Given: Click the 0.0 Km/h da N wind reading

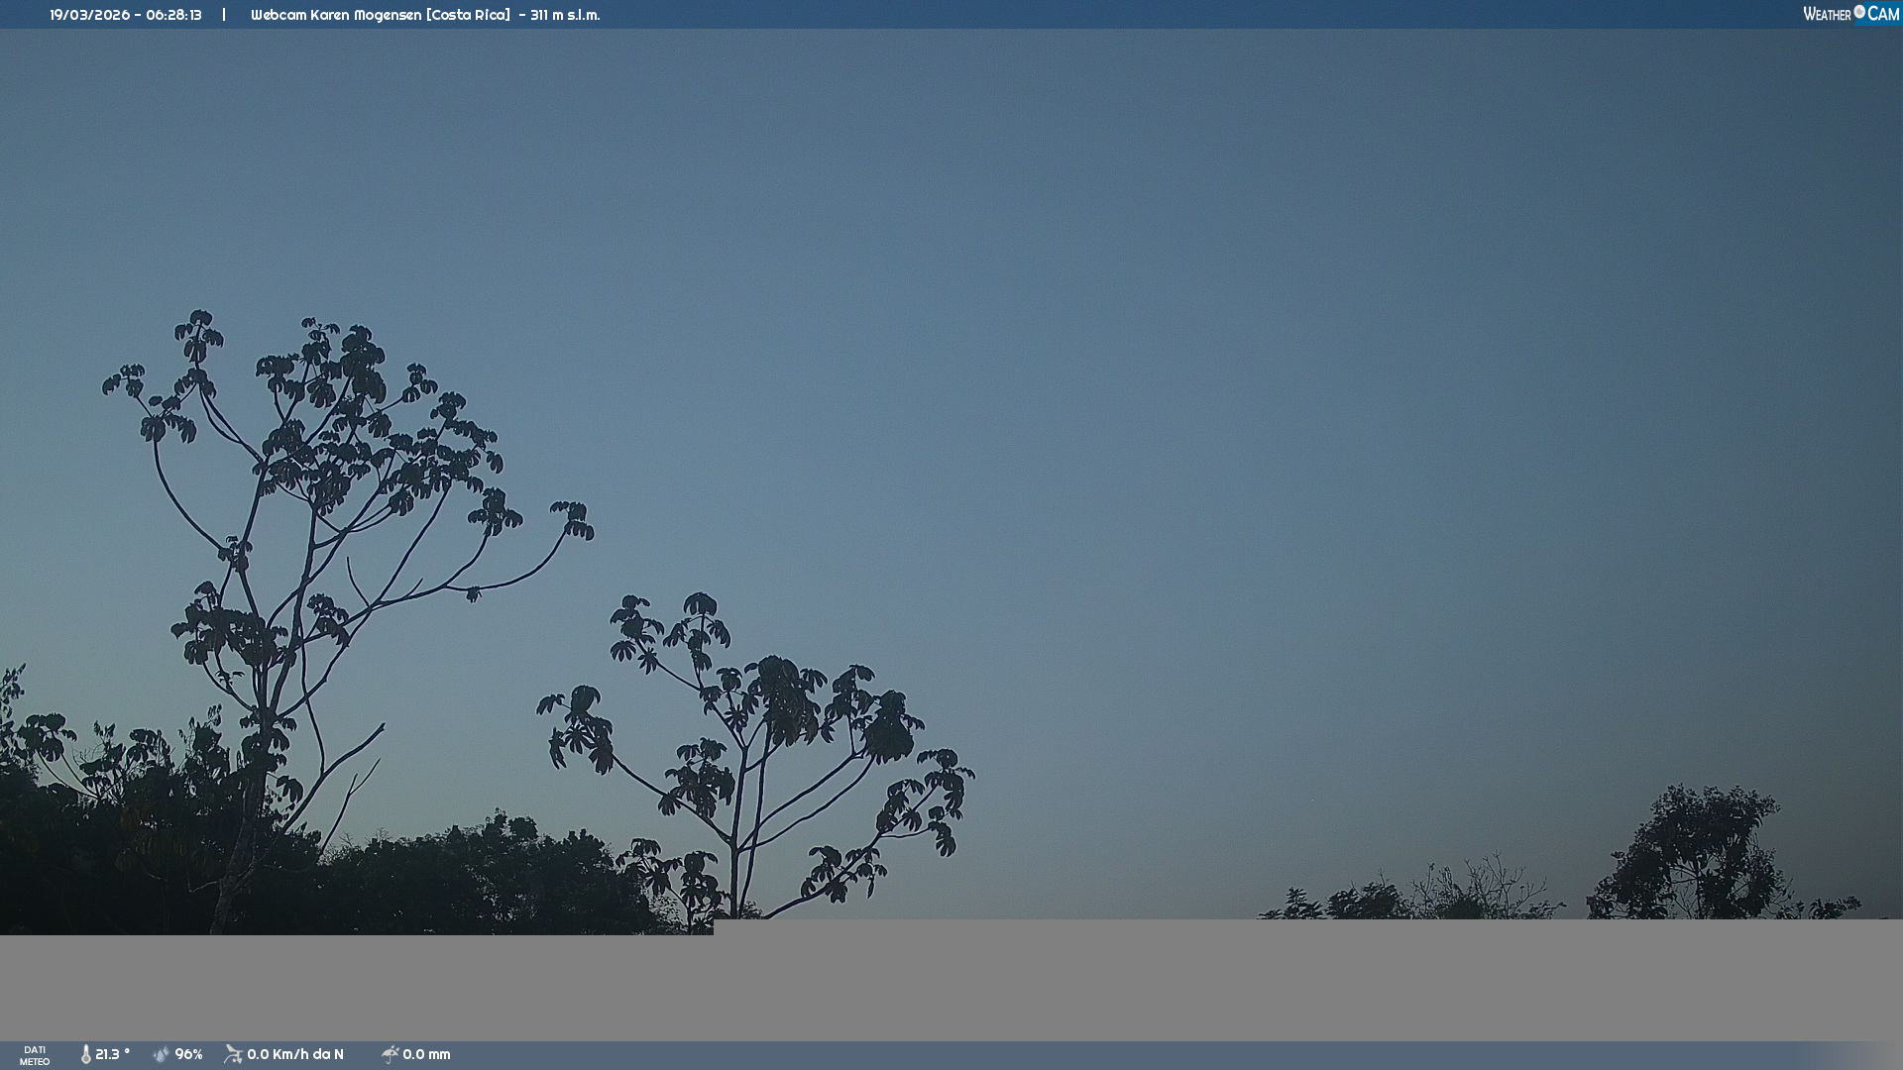Looking at the screenshot, I should [x=294, y=1054].
